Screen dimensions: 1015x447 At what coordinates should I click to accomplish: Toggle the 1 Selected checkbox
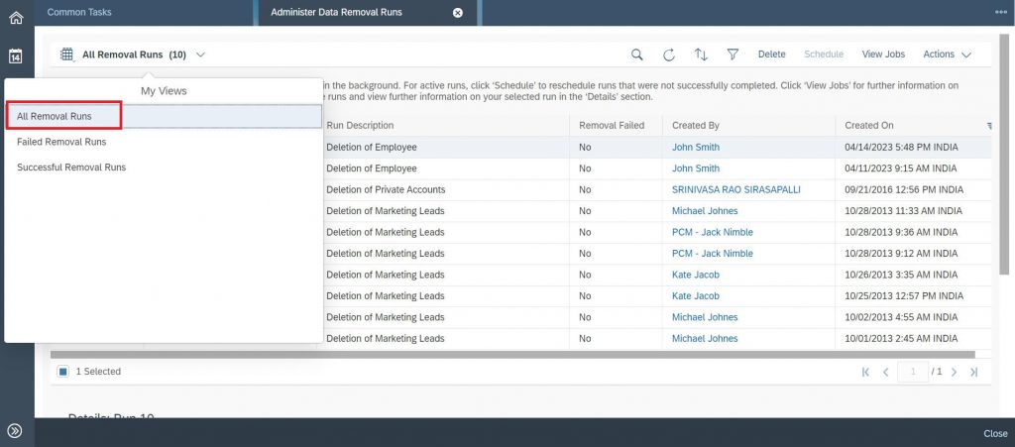tap(62, 372)
